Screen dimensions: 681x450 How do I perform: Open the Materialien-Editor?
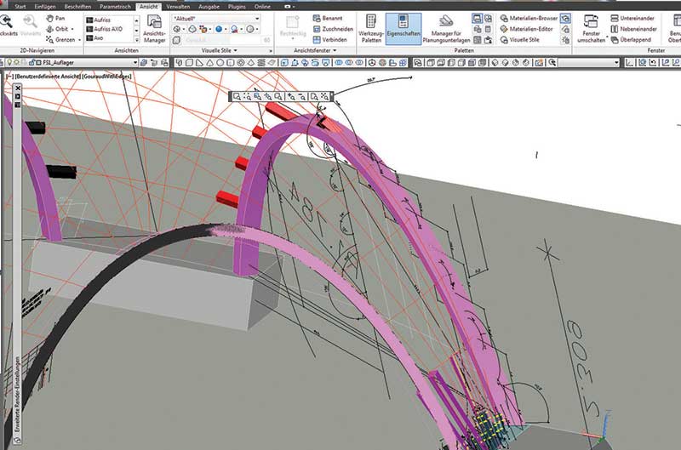(529, 28)
